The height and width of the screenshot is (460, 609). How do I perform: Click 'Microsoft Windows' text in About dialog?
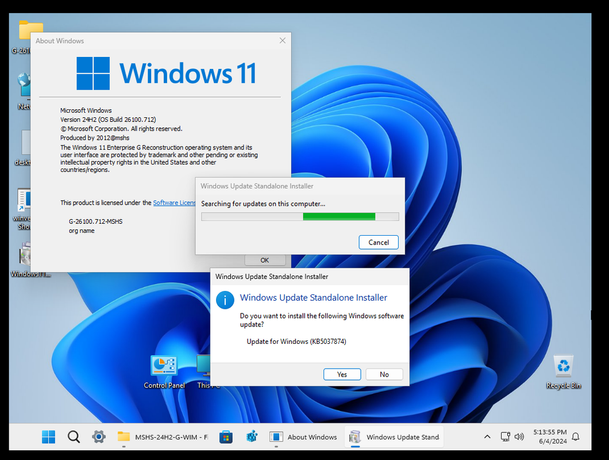click(86, 110)
